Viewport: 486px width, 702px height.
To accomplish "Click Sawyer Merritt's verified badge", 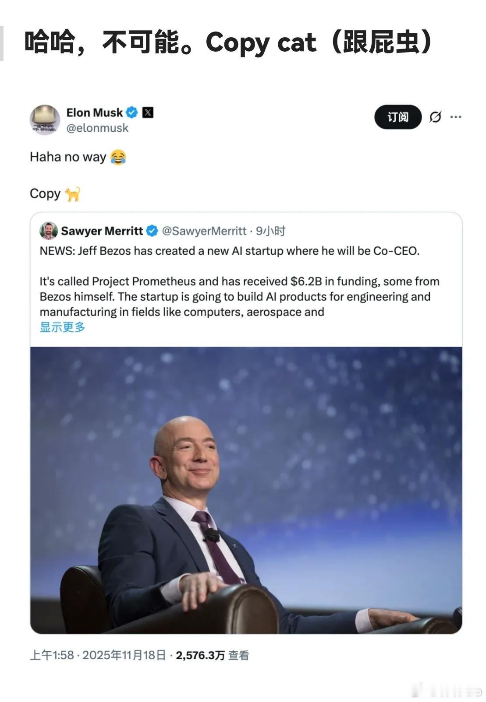I will click(152, 231).
